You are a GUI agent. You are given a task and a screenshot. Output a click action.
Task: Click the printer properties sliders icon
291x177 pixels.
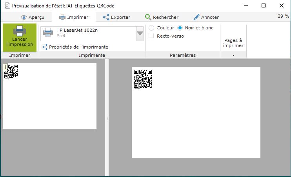tap(45, 47)
